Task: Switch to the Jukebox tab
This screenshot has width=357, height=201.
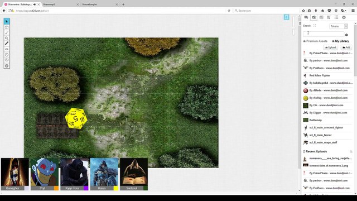Action: tap(329, 17)
